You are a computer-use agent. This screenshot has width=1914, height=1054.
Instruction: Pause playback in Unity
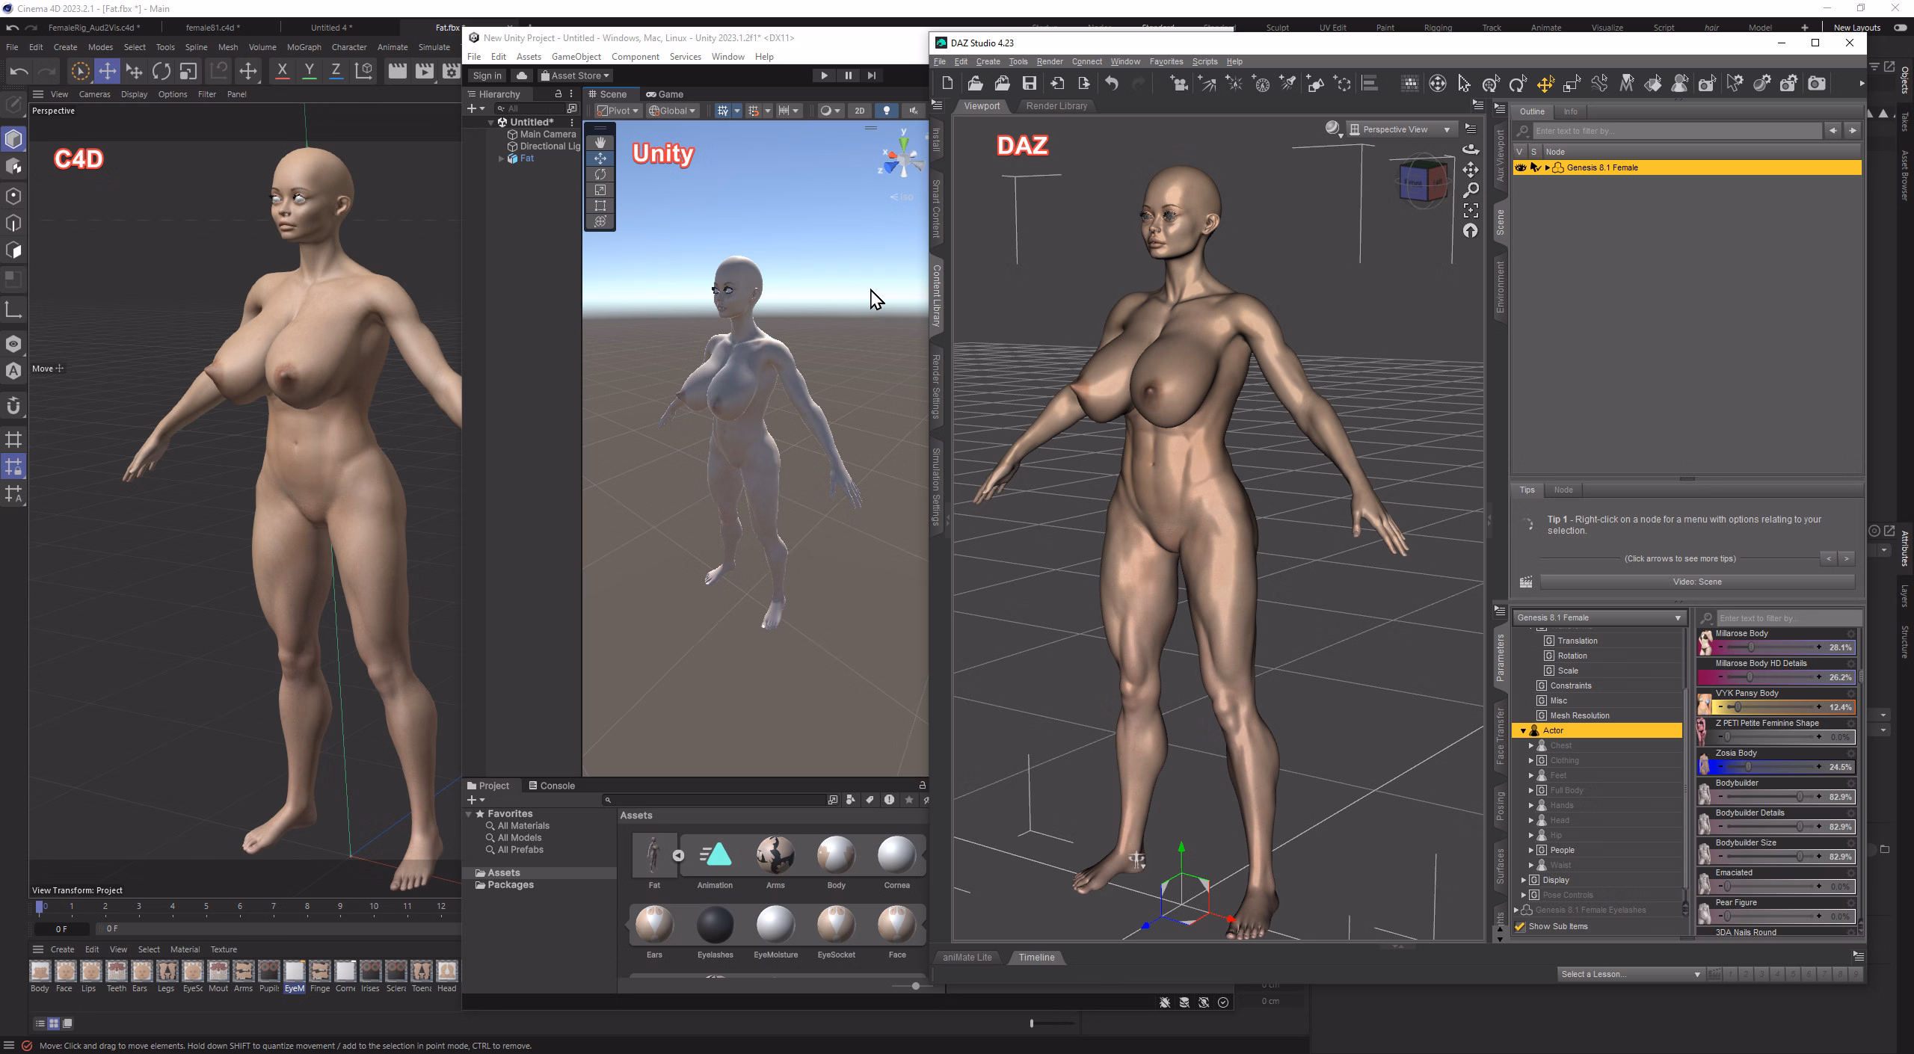(x=848, y=75)
